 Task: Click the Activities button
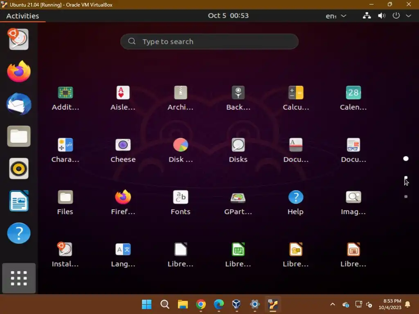[23, 16]
